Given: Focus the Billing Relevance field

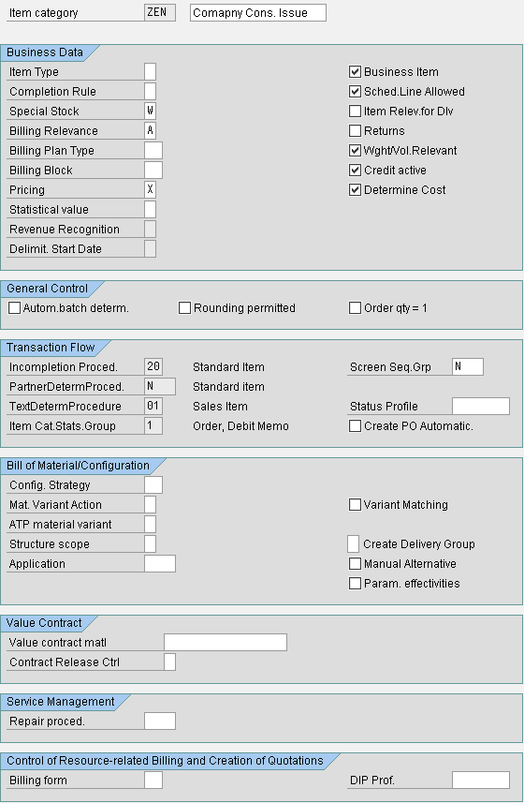Looking at the screenshot, I should (151, 130).
